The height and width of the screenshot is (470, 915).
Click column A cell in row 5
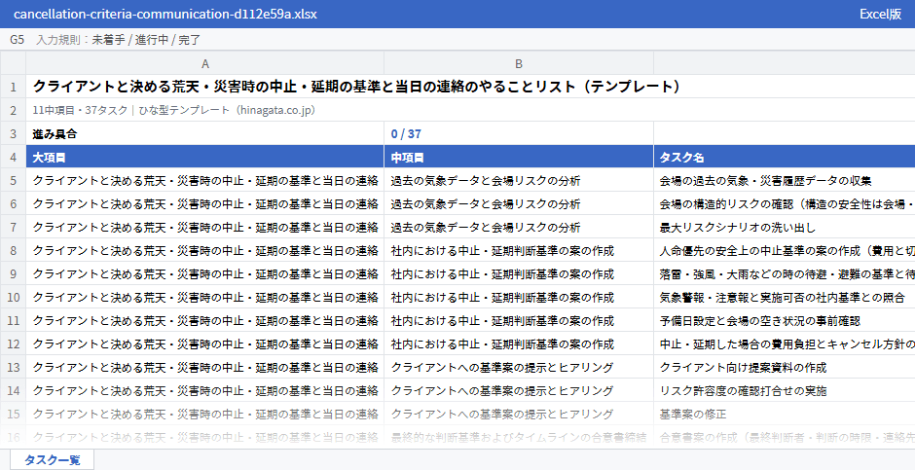[x=204, y=180]
